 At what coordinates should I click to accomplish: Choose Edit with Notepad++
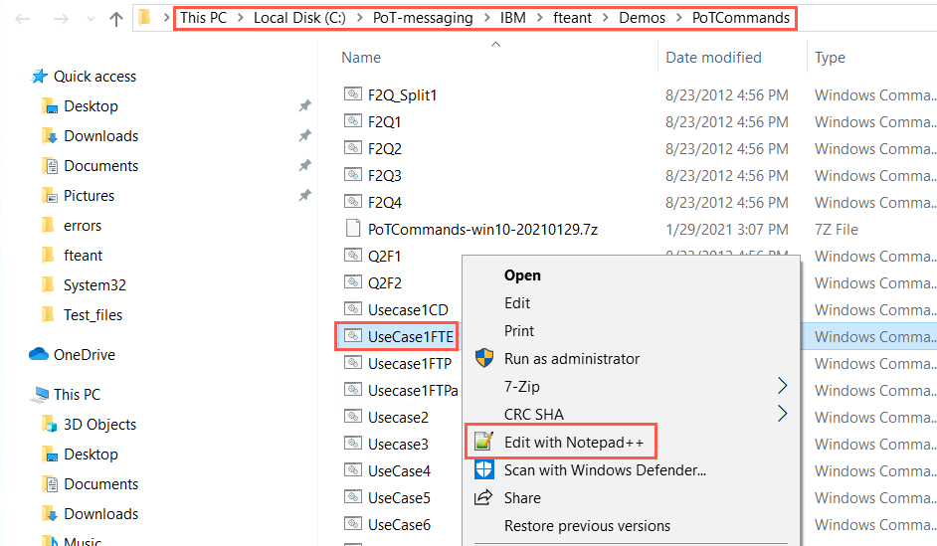pos(574,443)
